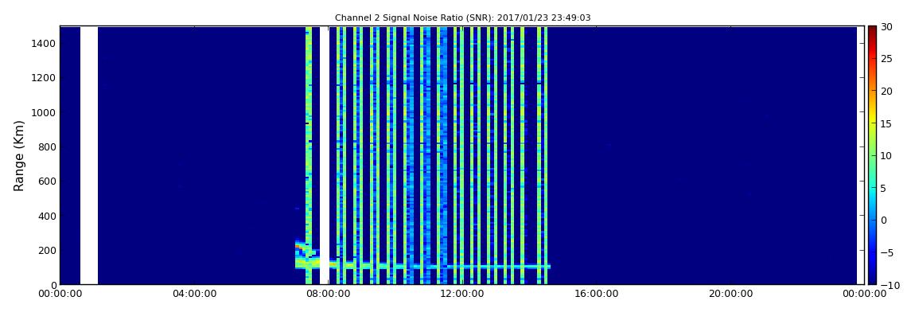Click the 1400 range tick label
The height and width of the screenshot is (324, 915).
(44, 44)
